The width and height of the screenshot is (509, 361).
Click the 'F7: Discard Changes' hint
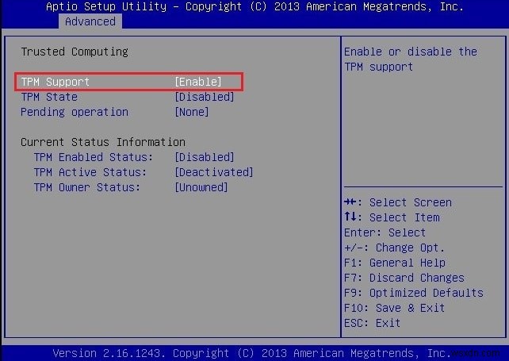[404, 278]
